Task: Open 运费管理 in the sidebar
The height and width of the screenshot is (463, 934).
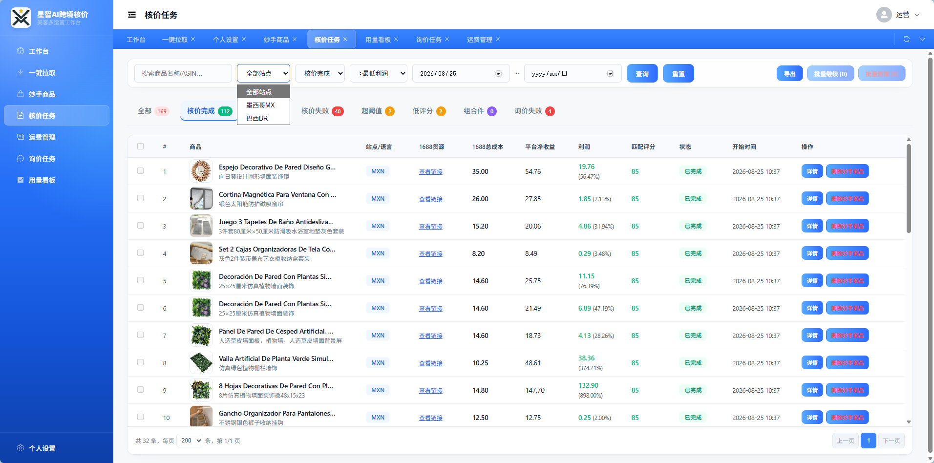Action: [57, 137]
